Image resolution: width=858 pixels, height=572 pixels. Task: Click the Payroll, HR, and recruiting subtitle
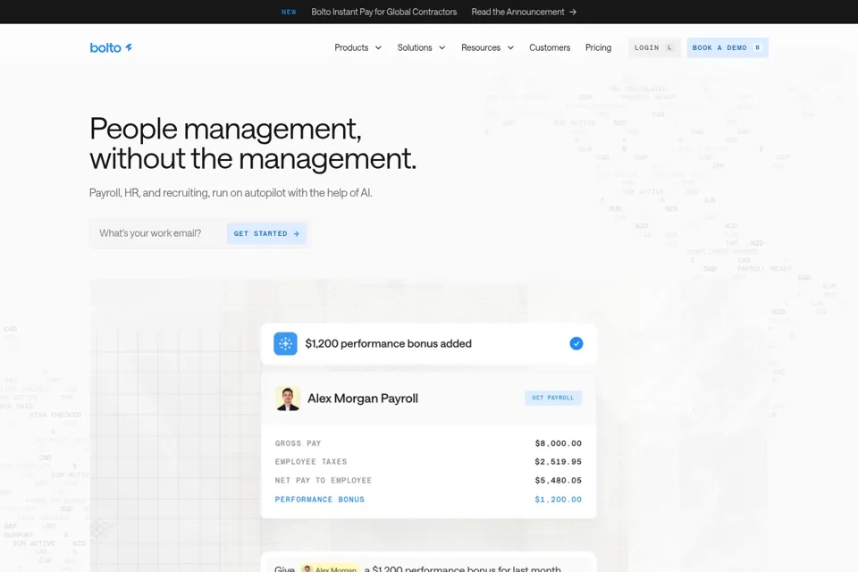tap(231, 193)
